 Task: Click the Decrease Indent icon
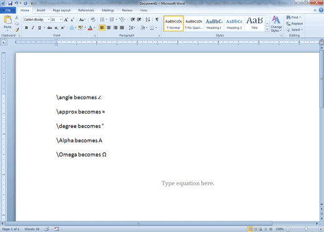point(133,19)
